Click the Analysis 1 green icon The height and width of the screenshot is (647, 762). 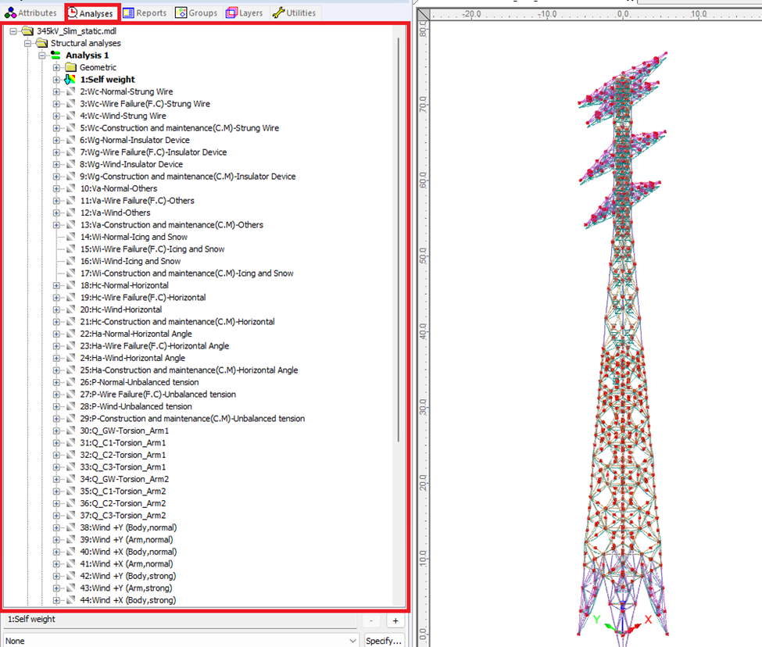point(56,55)
